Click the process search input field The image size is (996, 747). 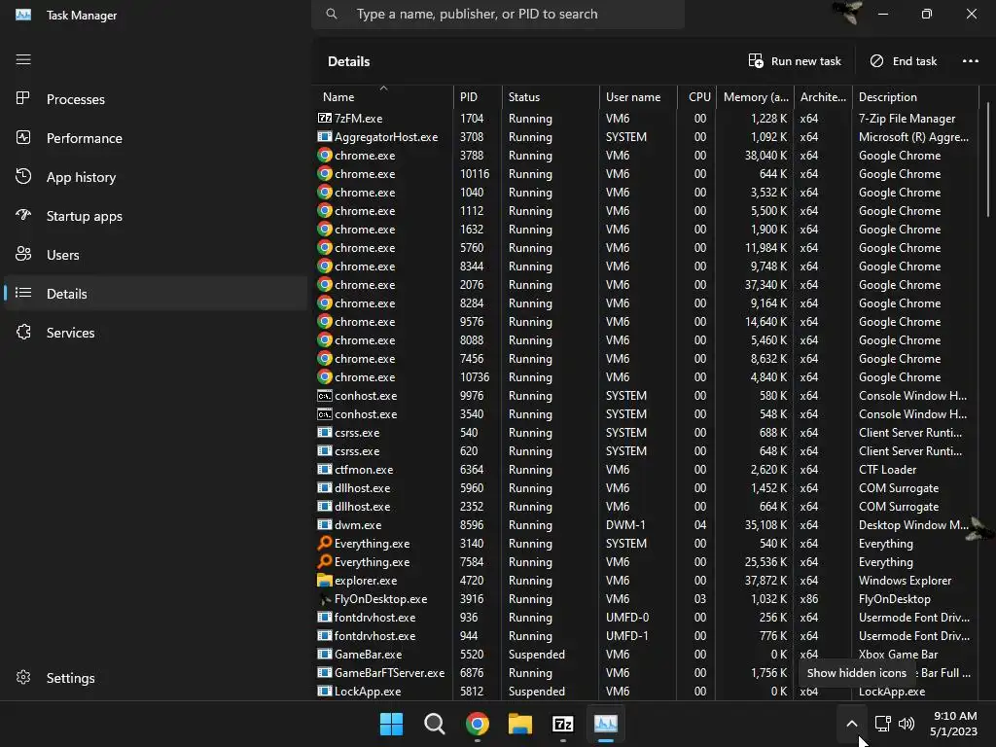click(498, 14)
